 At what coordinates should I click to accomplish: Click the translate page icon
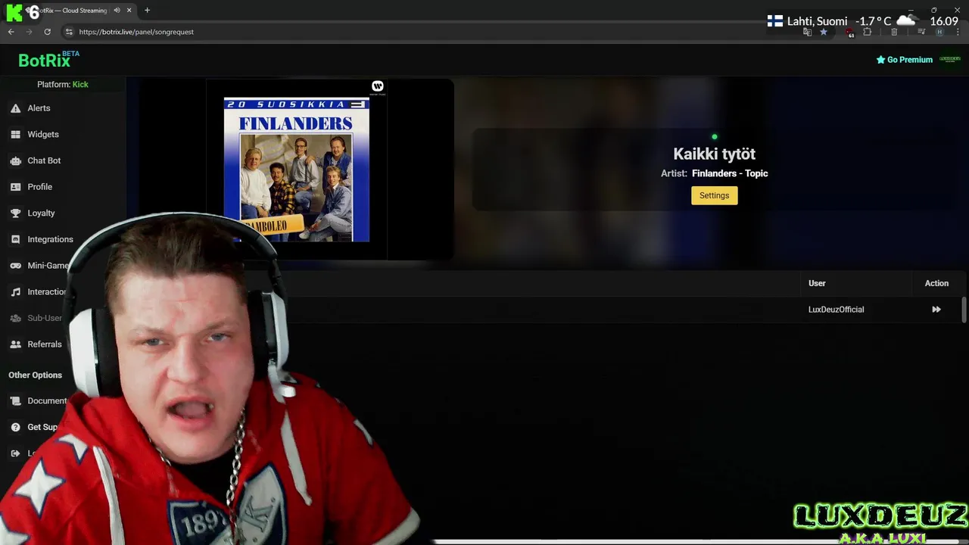(x=807, y=32)
